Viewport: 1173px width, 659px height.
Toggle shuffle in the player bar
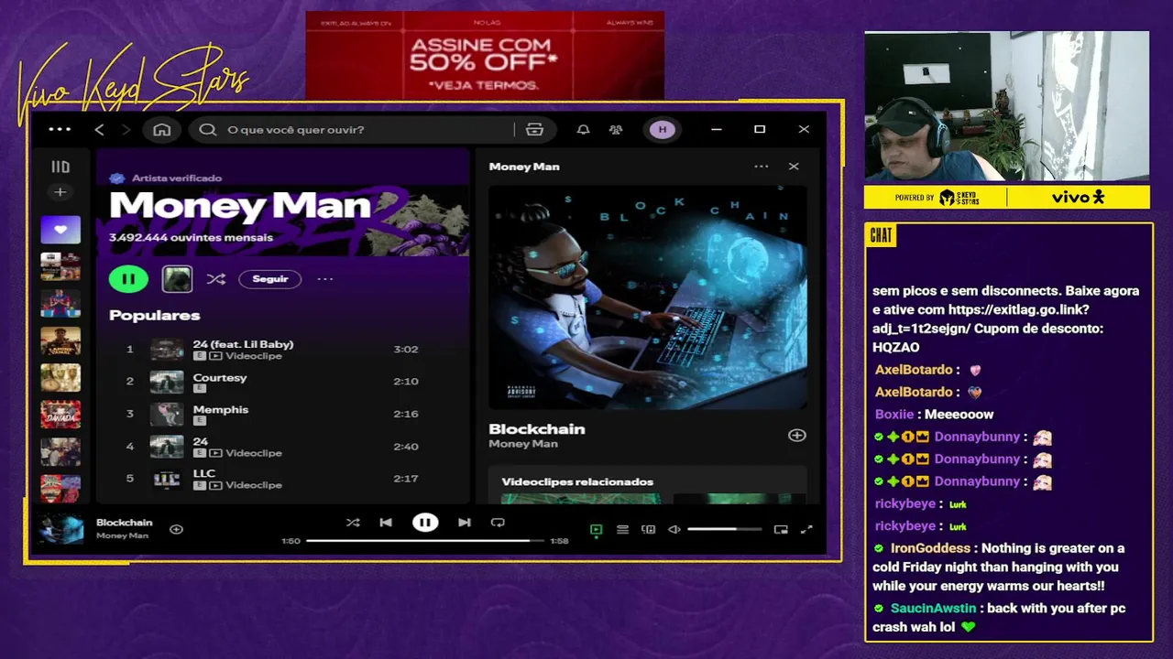[x=353, y=523]
